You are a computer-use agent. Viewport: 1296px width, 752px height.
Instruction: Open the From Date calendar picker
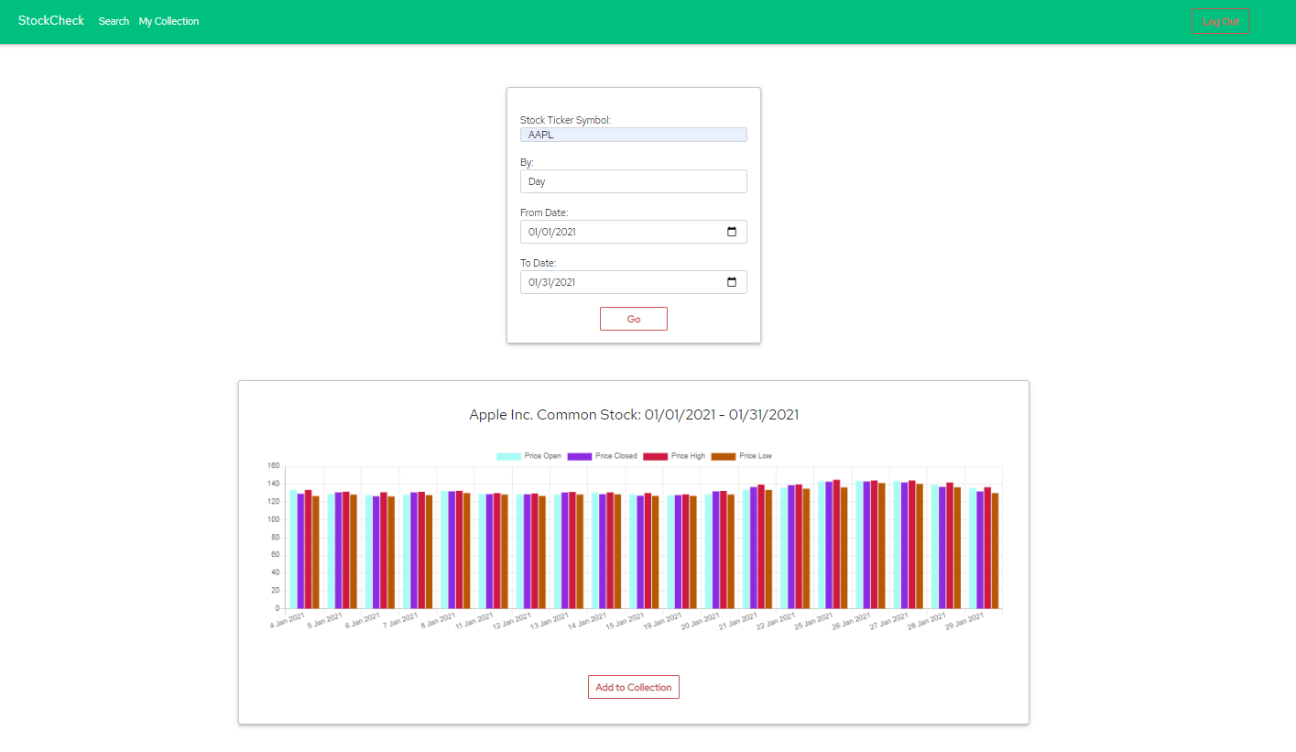pos(731,232)
